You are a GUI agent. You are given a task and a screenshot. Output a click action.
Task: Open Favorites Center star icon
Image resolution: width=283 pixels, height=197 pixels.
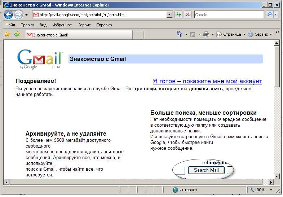pyautogui.click(x=8, y=34)
